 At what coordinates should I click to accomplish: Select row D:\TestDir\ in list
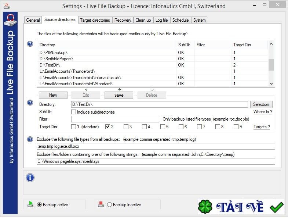click(153, 65)
